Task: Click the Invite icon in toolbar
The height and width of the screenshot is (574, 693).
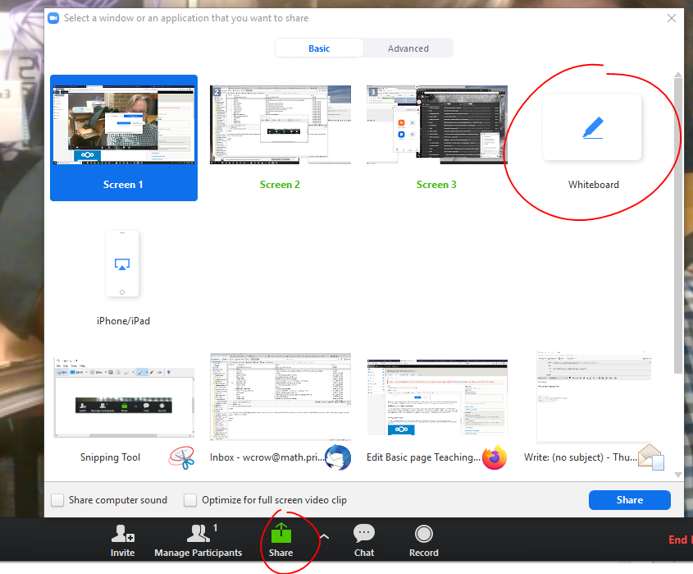Action: (x=122, y=535)
